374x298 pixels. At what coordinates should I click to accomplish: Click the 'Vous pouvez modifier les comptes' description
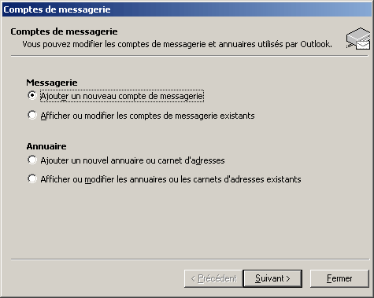[177, 44]
